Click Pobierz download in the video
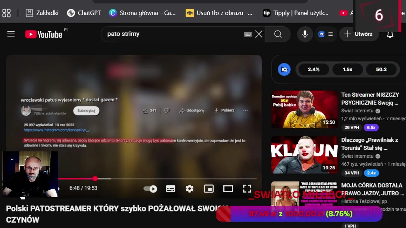The height and width of the screenshot is (228, 406). [x=224, y=111]
